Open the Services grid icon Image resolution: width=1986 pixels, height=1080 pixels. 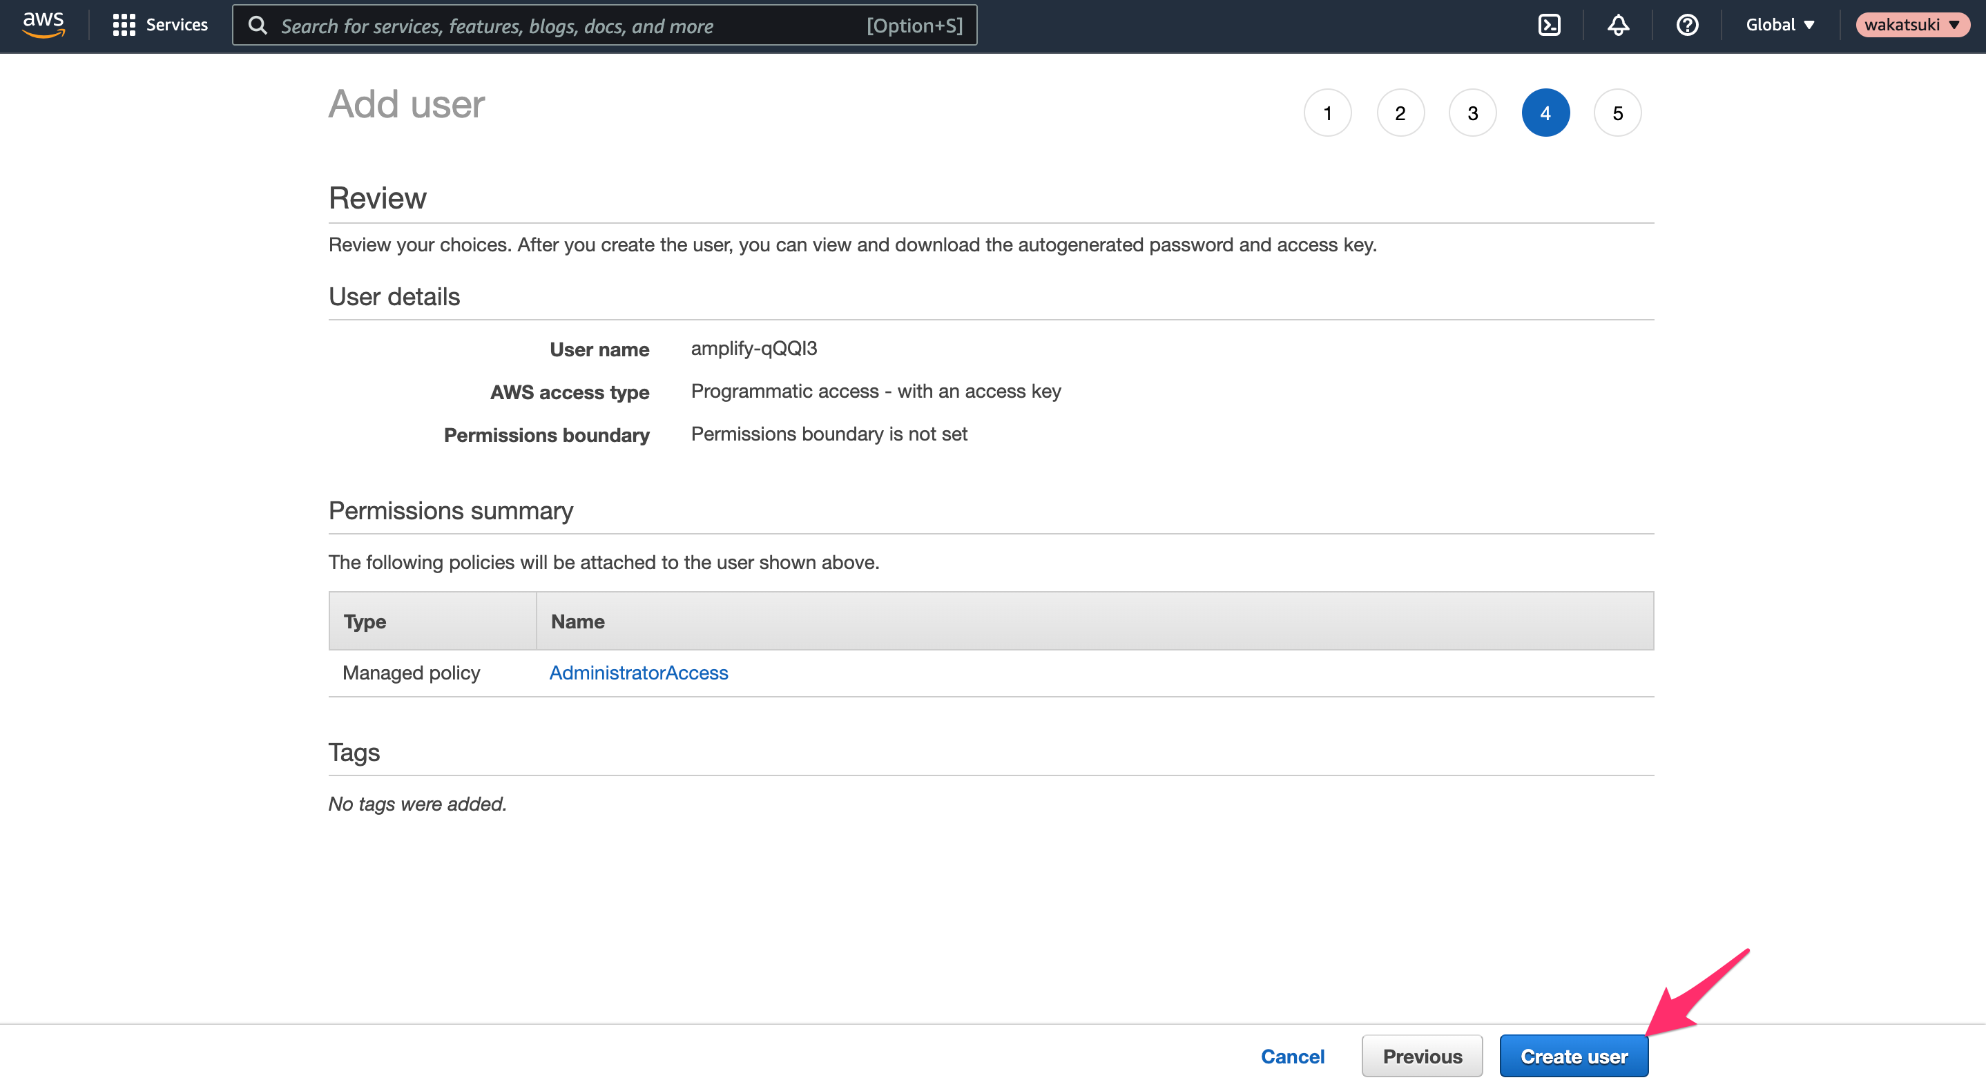124,25
